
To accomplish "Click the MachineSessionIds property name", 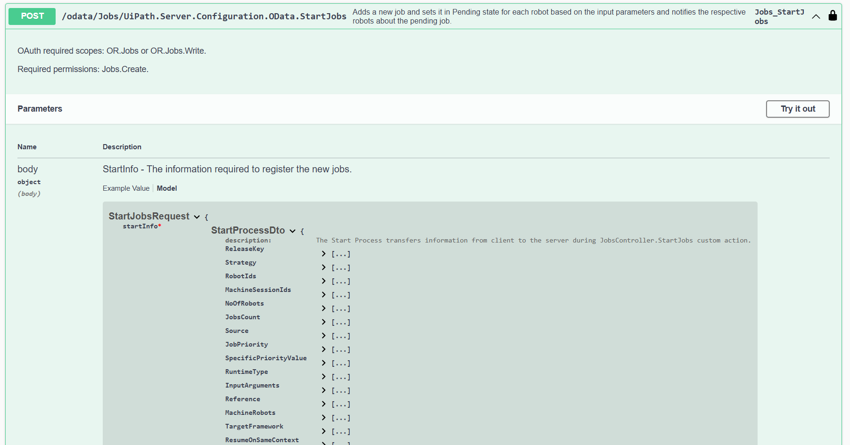I will [x=258, y=290].
